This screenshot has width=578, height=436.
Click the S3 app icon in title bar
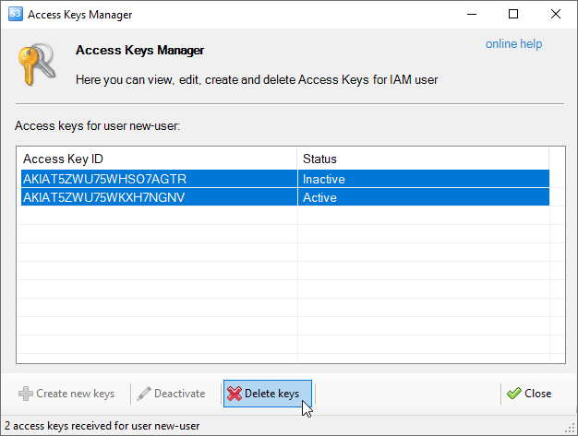pyautogui.click(x=16, y=14)
